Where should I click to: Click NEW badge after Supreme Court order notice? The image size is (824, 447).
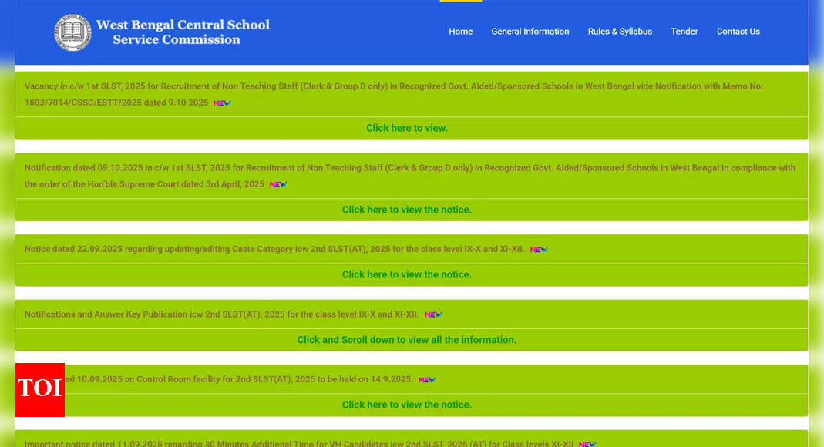point(277,184)
